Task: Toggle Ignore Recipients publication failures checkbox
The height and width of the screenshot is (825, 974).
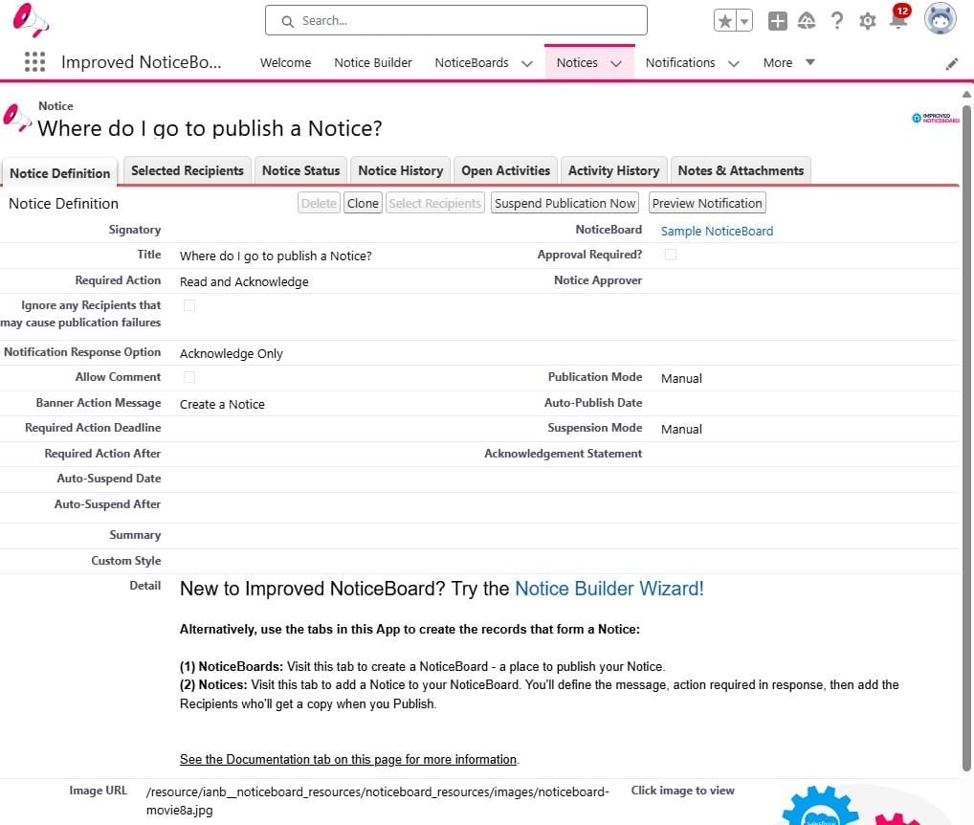Action: (x=189, y=305)
